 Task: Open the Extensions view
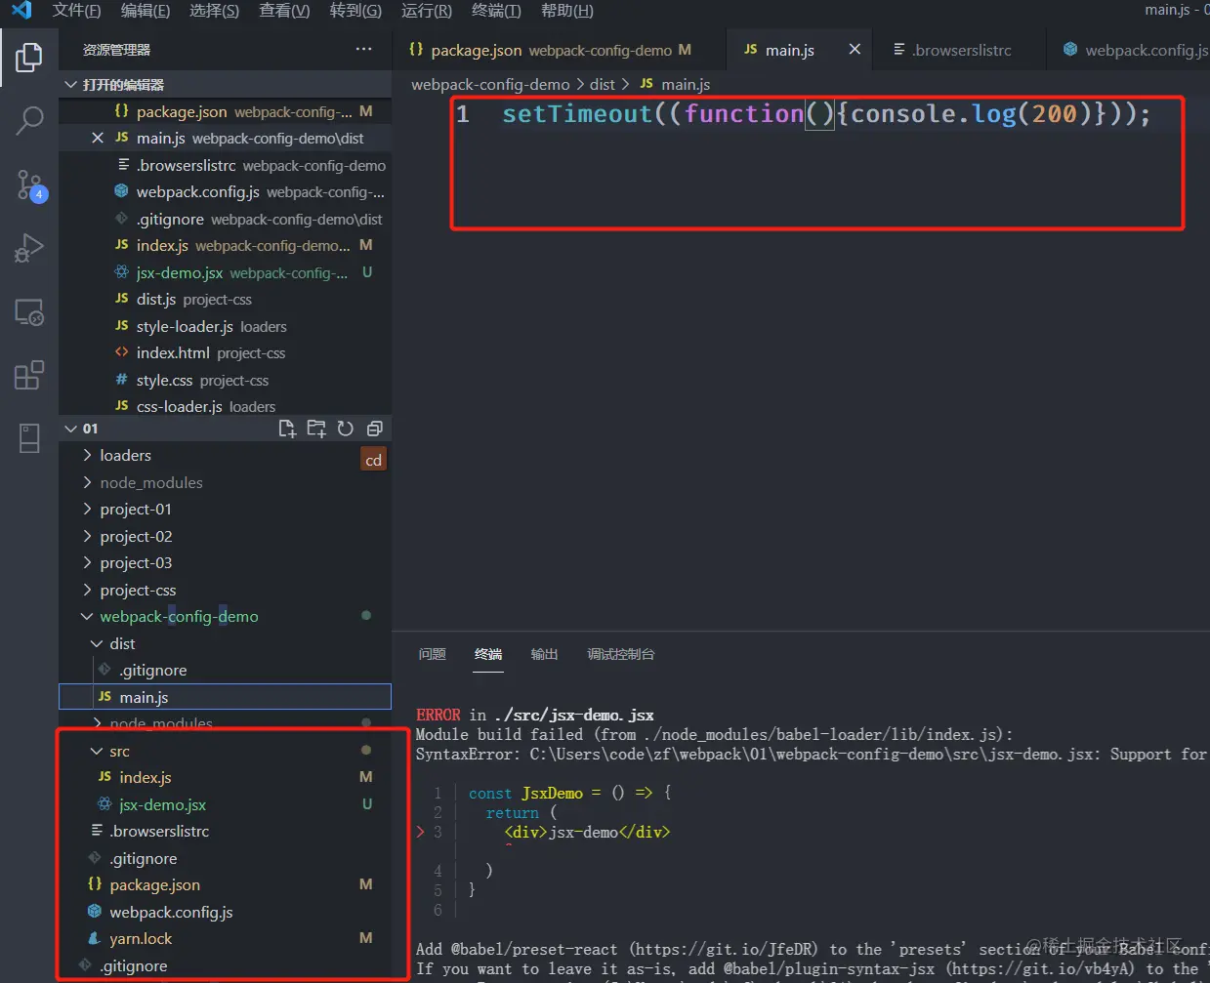[29, 375]
